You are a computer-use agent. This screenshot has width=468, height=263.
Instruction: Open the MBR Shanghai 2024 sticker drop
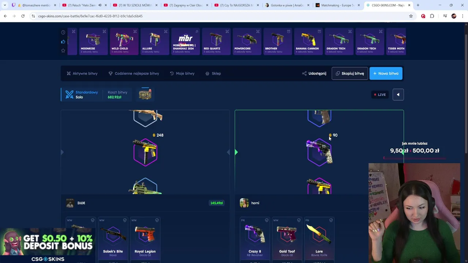185,41
